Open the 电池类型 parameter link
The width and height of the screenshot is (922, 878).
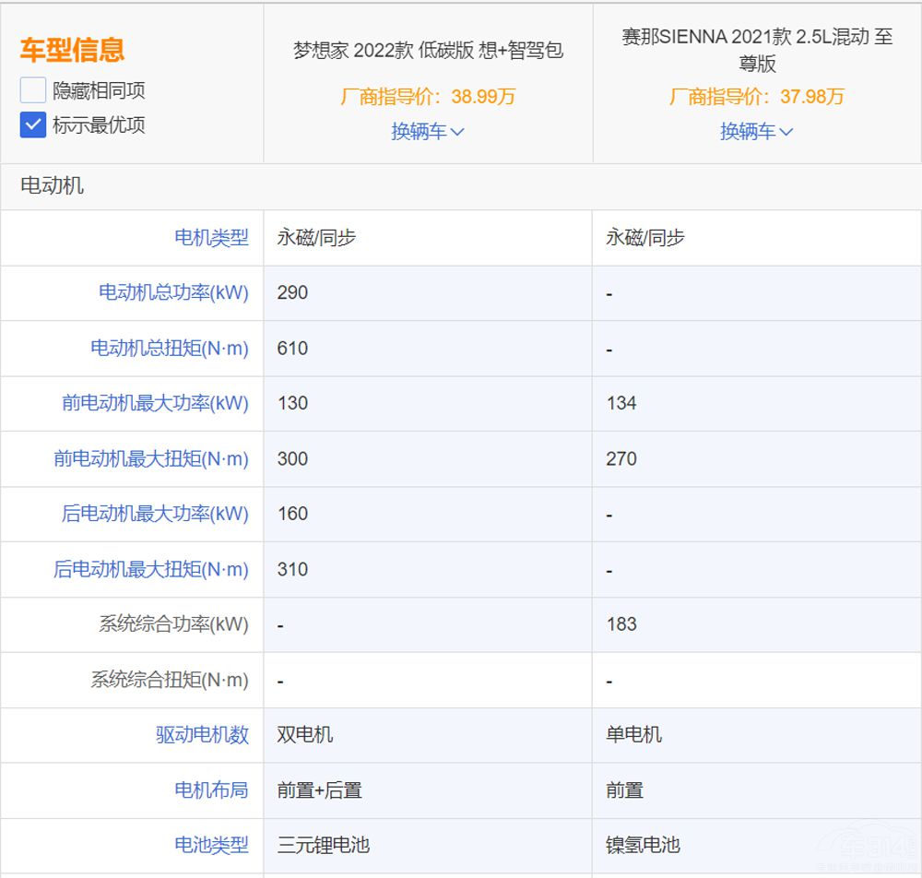pyautogui.click(x=211, y=845)
